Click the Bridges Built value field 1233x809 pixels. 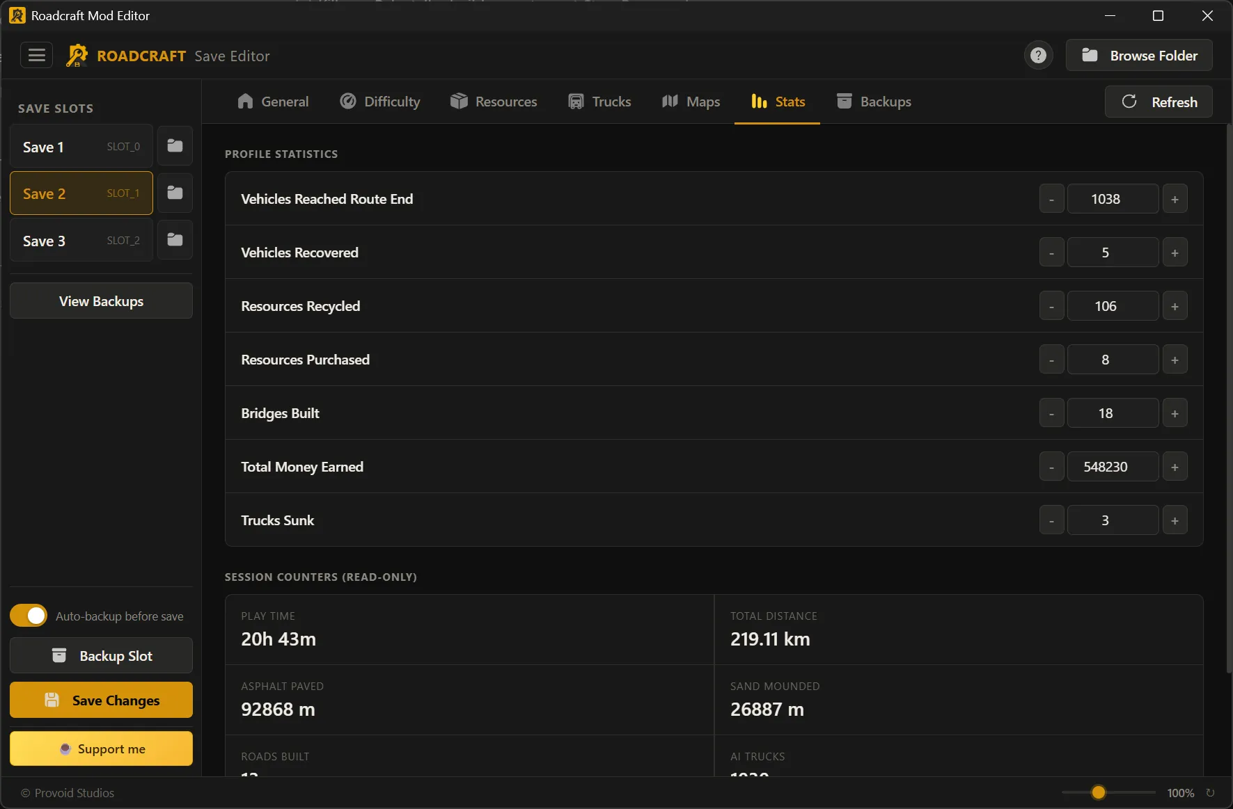1113,413
